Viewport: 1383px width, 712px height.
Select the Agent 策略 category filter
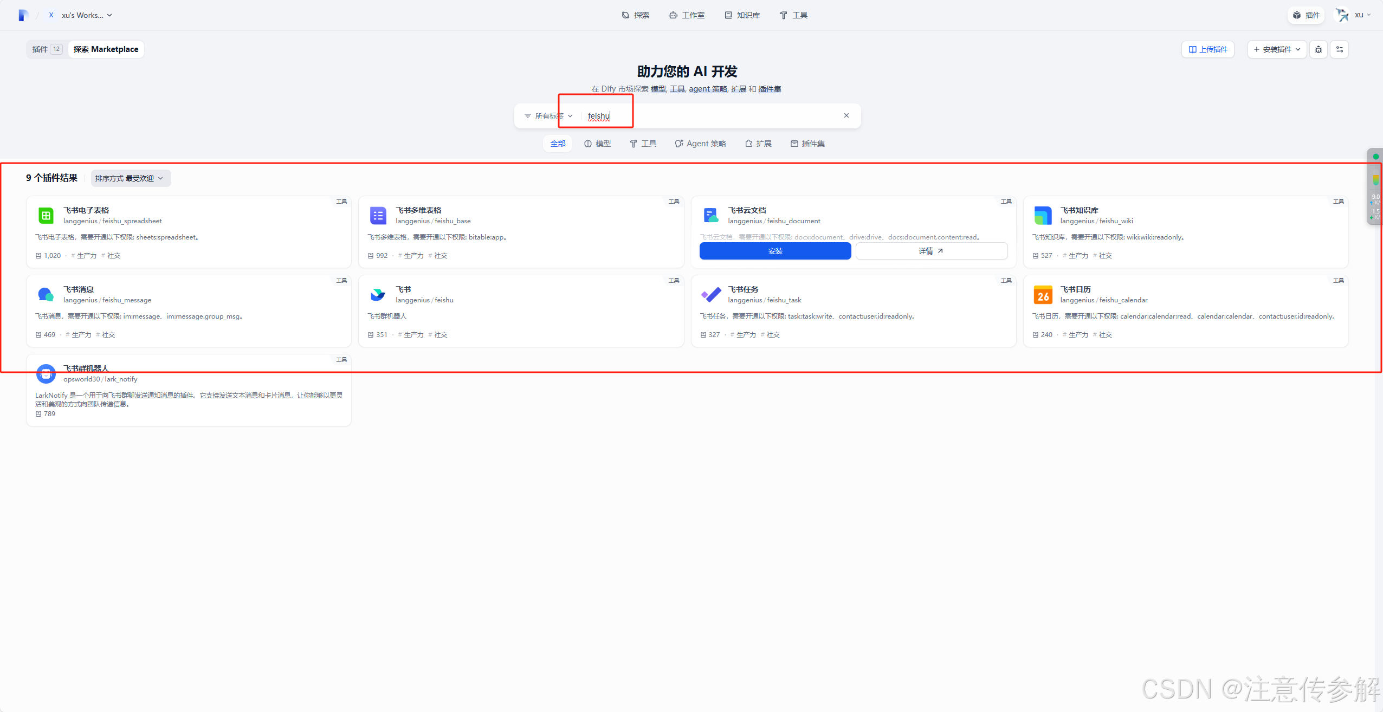click(700, 144)
